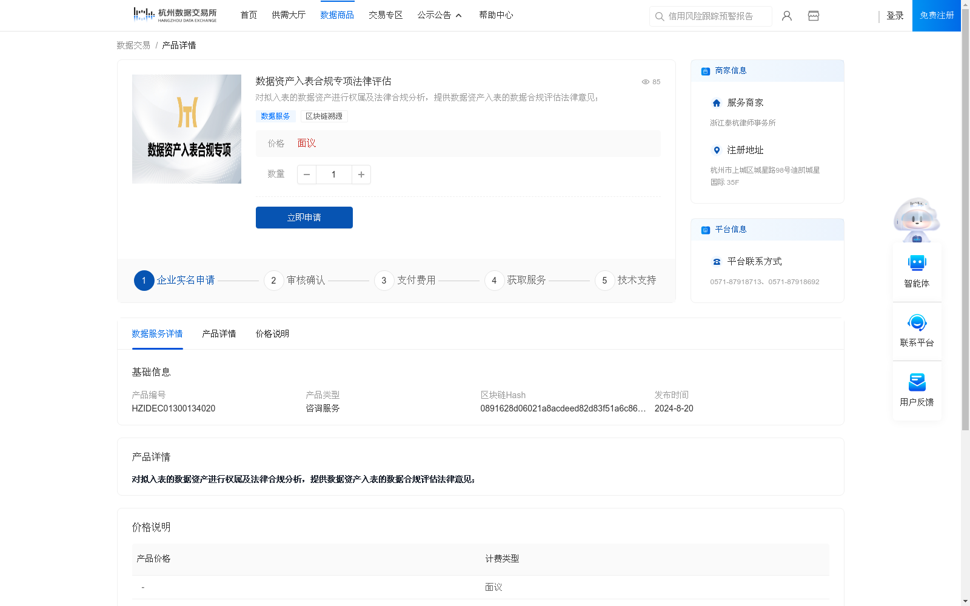This screenshot has height=606, width=970.
Task: Click the eye view count icon
Action: click(x=646, y=82)
